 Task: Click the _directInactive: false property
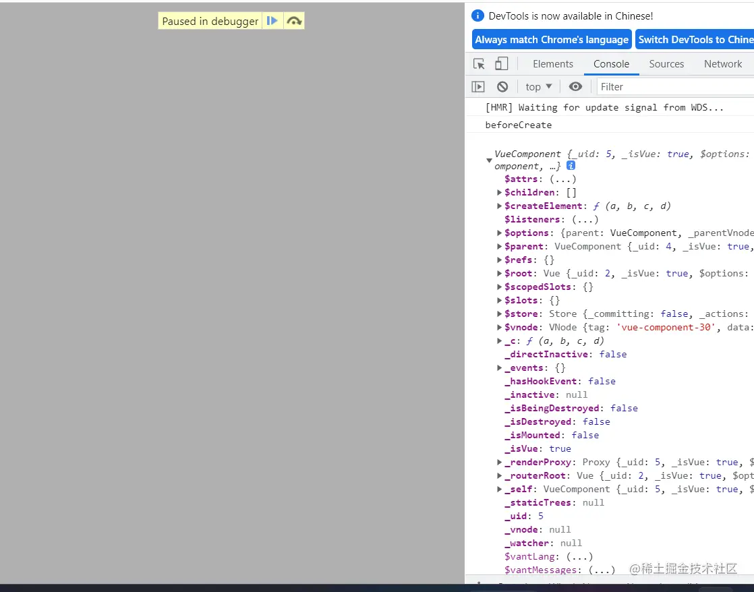point(565,355)
